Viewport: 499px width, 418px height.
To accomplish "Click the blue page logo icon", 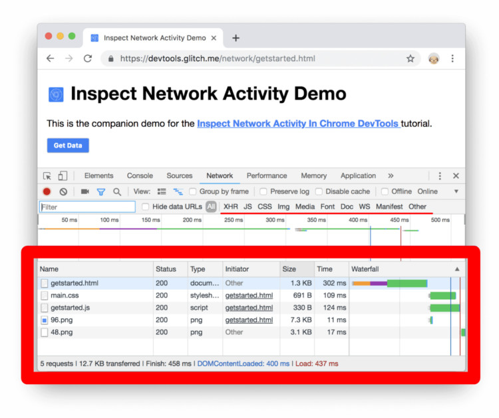I will click(56, 94).
